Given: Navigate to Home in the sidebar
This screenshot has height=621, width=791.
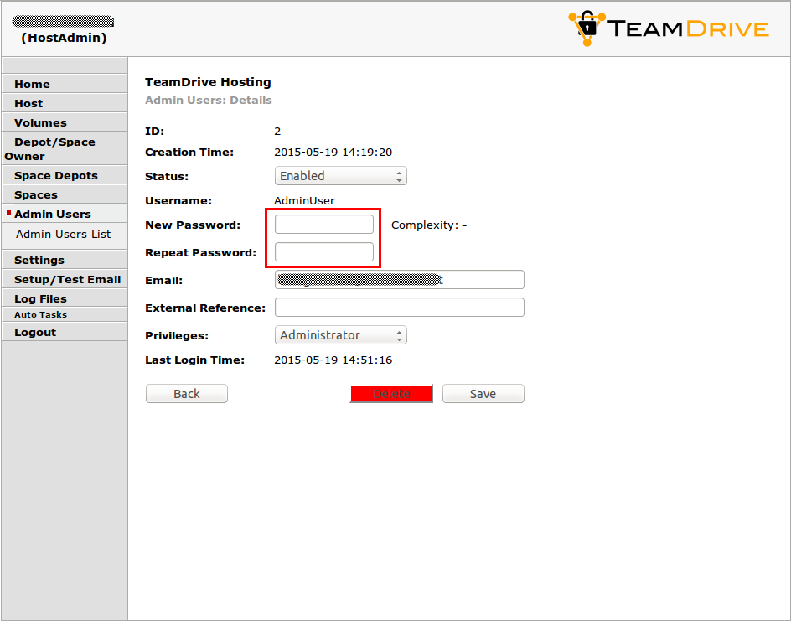Looking at the screenshot, I should coord(33,84).
